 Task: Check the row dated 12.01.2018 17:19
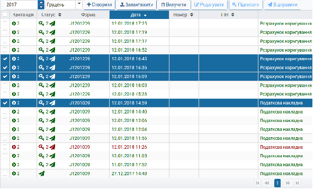tap(5, 32)
